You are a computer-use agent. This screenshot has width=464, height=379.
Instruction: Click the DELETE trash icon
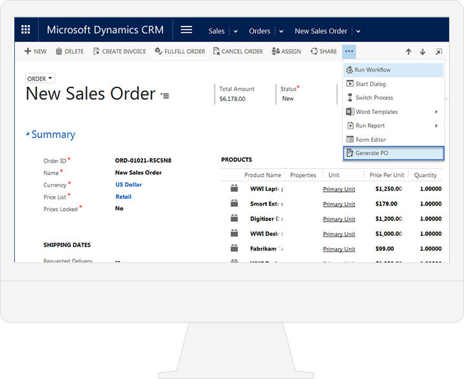pos(59,51)
